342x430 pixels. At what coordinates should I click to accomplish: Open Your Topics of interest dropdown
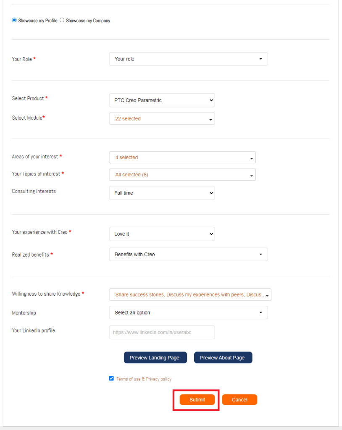(182, 175)
